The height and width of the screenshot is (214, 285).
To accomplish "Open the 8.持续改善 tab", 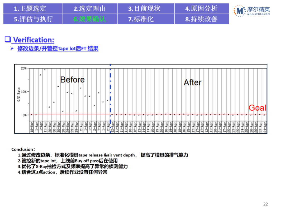I will pos(202,19).
